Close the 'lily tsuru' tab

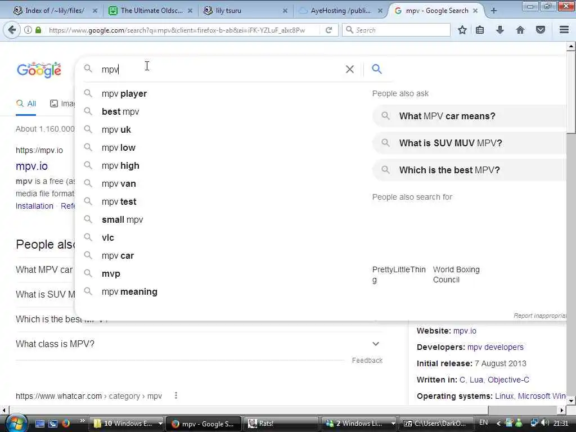[x=285, y=11]
